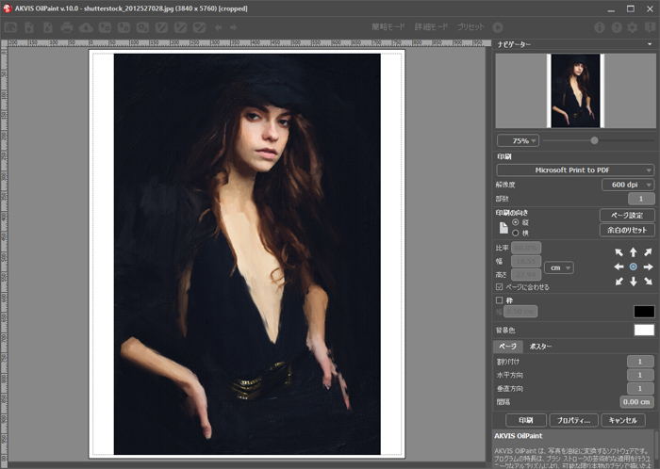Toggle ページに合わせる checkbox
This screenshot has height=469, width=660.
coord(499,287)
